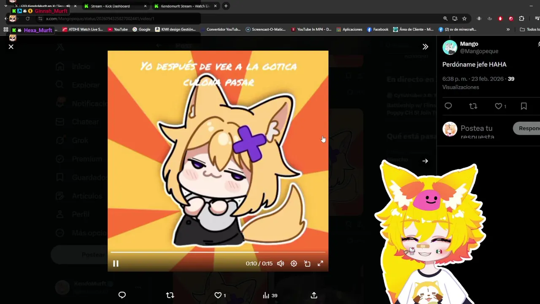Open the Todos los marcadores folder
The height and width of the screenshot is (304, 540).
click(529, 30)
